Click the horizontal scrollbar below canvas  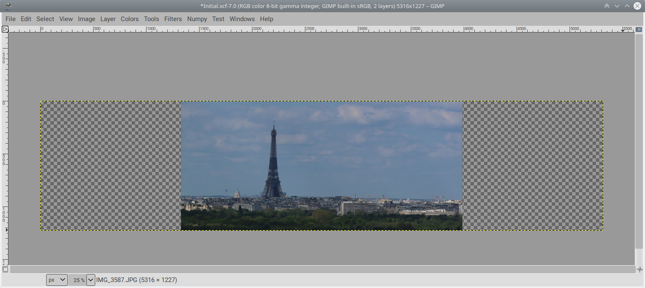[x=322, y=269]
